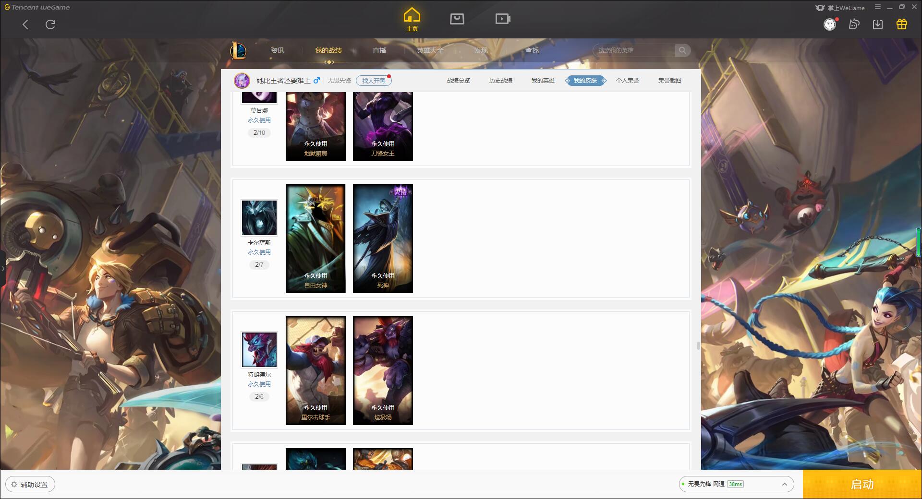Click the 2/10 skin count badge

coord(259,132)
